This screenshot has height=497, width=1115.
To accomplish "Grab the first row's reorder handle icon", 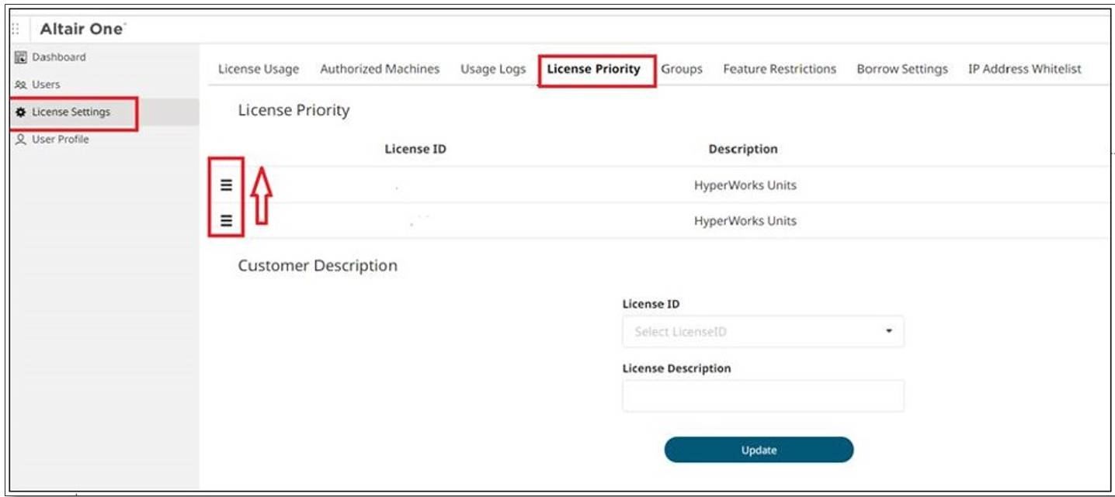I will pos(226,185).
